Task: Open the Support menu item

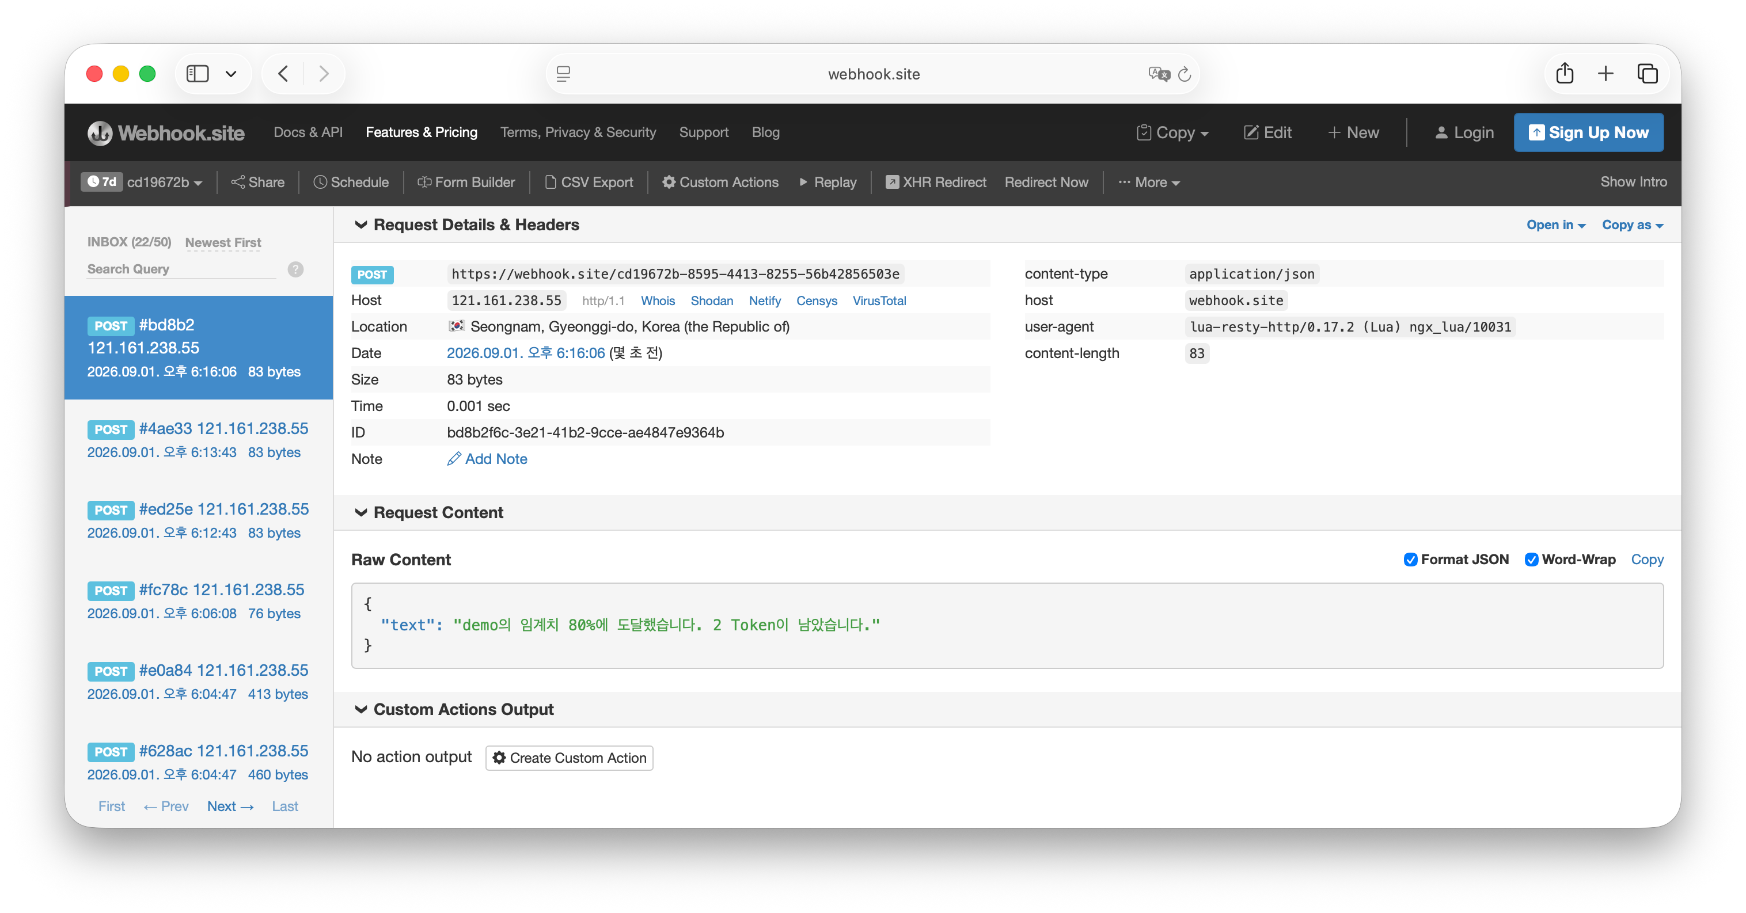Action: tap(704, 133)
